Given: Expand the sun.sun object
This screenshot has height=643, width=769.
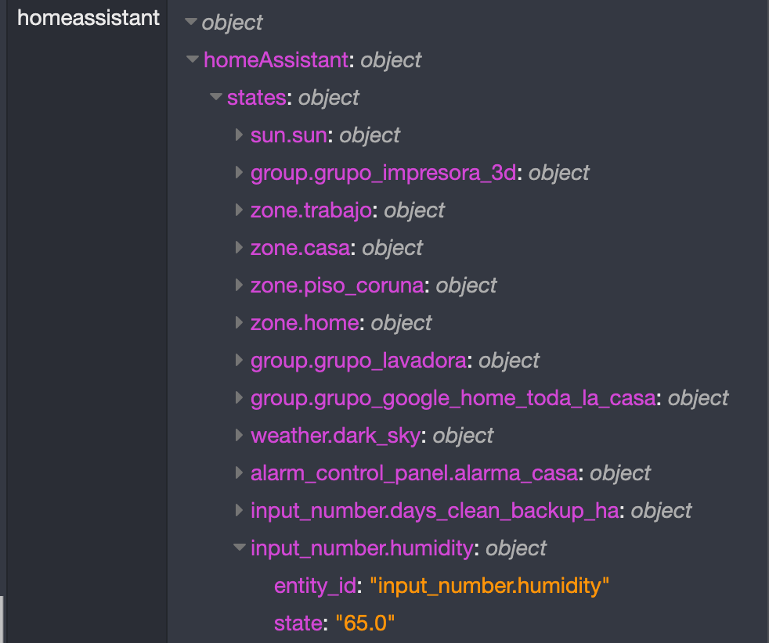Looking at the screenshot, I should [239, 135].
